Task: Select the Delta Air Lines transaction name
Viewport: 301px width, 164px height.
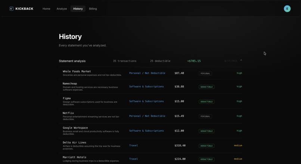Action: click(x=74, y=142)
